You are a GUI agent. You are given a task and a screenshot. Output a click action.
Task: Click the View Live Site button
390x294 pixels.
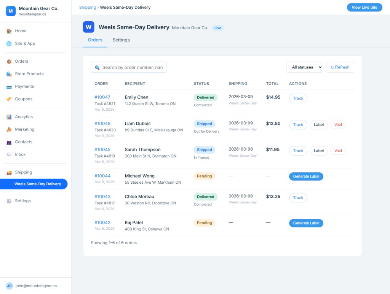point(364,7)
